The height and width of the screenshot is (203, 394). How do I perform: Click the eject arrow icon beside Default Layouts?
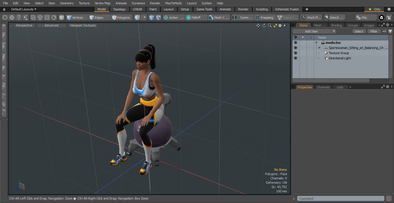tap(4, 9)
